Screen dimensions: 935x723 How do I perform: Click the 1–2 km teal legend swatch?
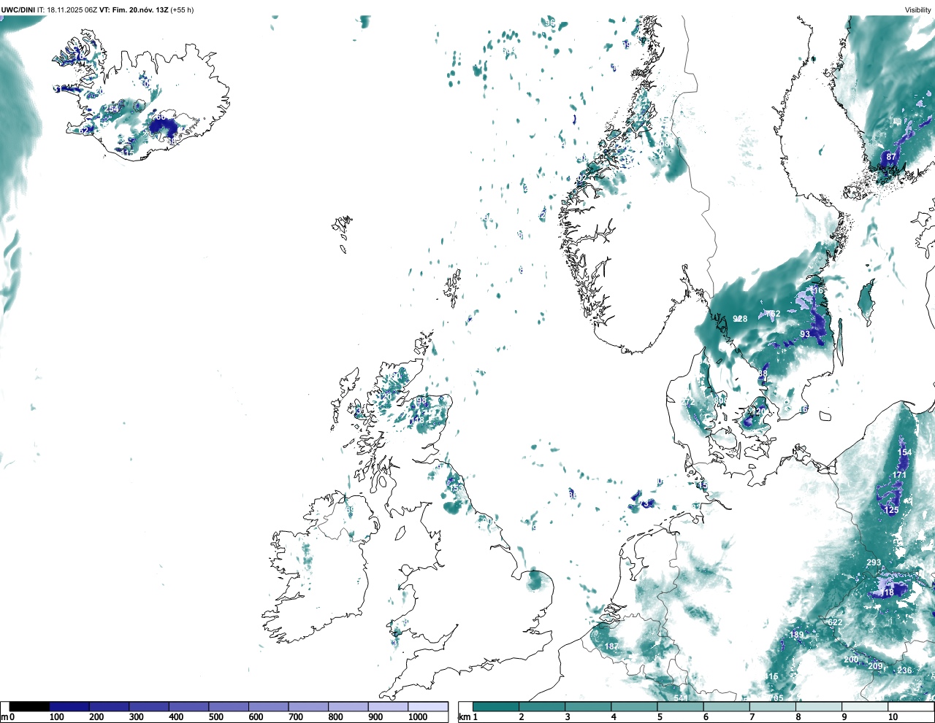click(496, 706)
